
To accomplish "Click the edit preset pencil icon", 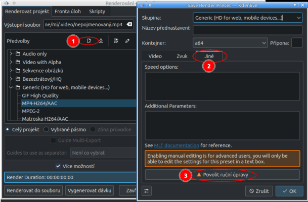I will click(x=127, y=41).
